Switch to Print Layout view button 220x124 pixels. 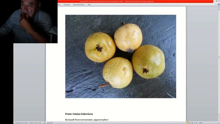(188, 123)
